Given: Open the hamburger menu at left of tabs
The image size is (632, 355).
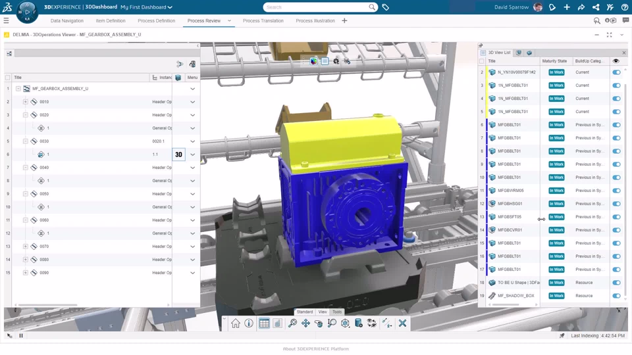Looking at the screenshot, I should [6, 20].
